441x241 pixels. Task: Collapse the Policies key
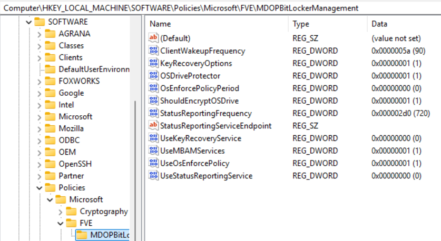point(40,188)
